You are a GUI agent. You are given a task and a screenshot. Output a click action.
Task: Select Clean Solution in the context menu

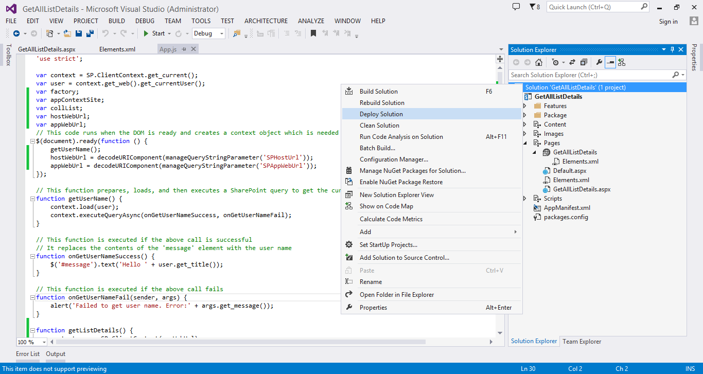coord(432,126)
